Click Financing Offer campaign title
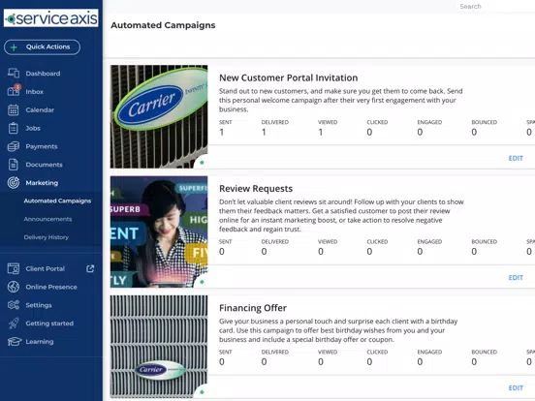 point(253,308)
